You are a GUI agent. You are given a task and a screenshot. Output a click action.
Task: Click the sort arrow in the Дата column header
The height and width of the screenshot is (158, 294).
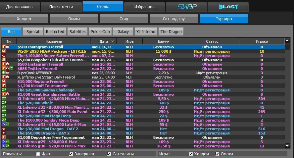(113, 41)
